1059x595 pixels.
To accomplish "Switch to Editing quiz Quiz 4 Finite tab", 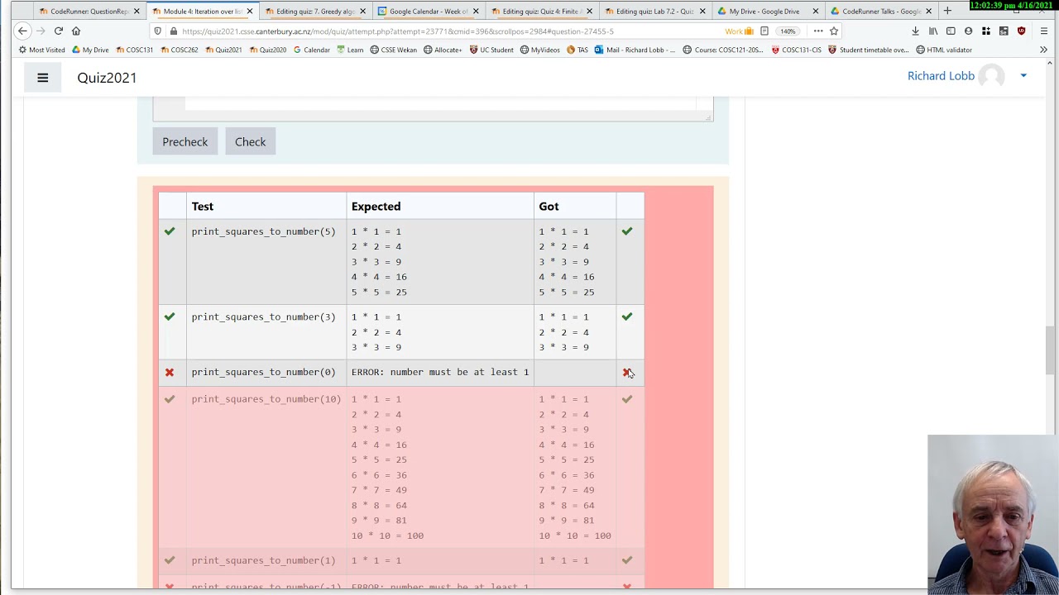I will 541,12.
